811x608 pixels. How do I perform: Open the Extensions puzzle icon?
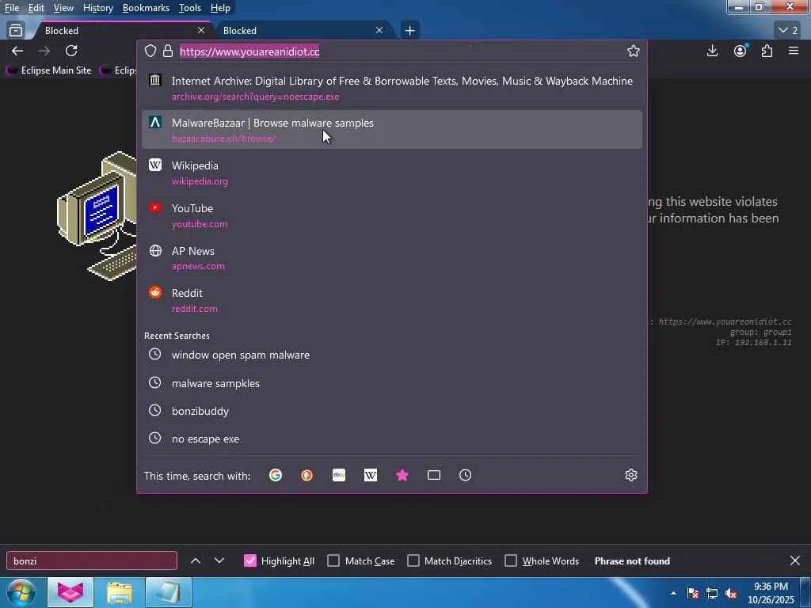pos(767,51)
